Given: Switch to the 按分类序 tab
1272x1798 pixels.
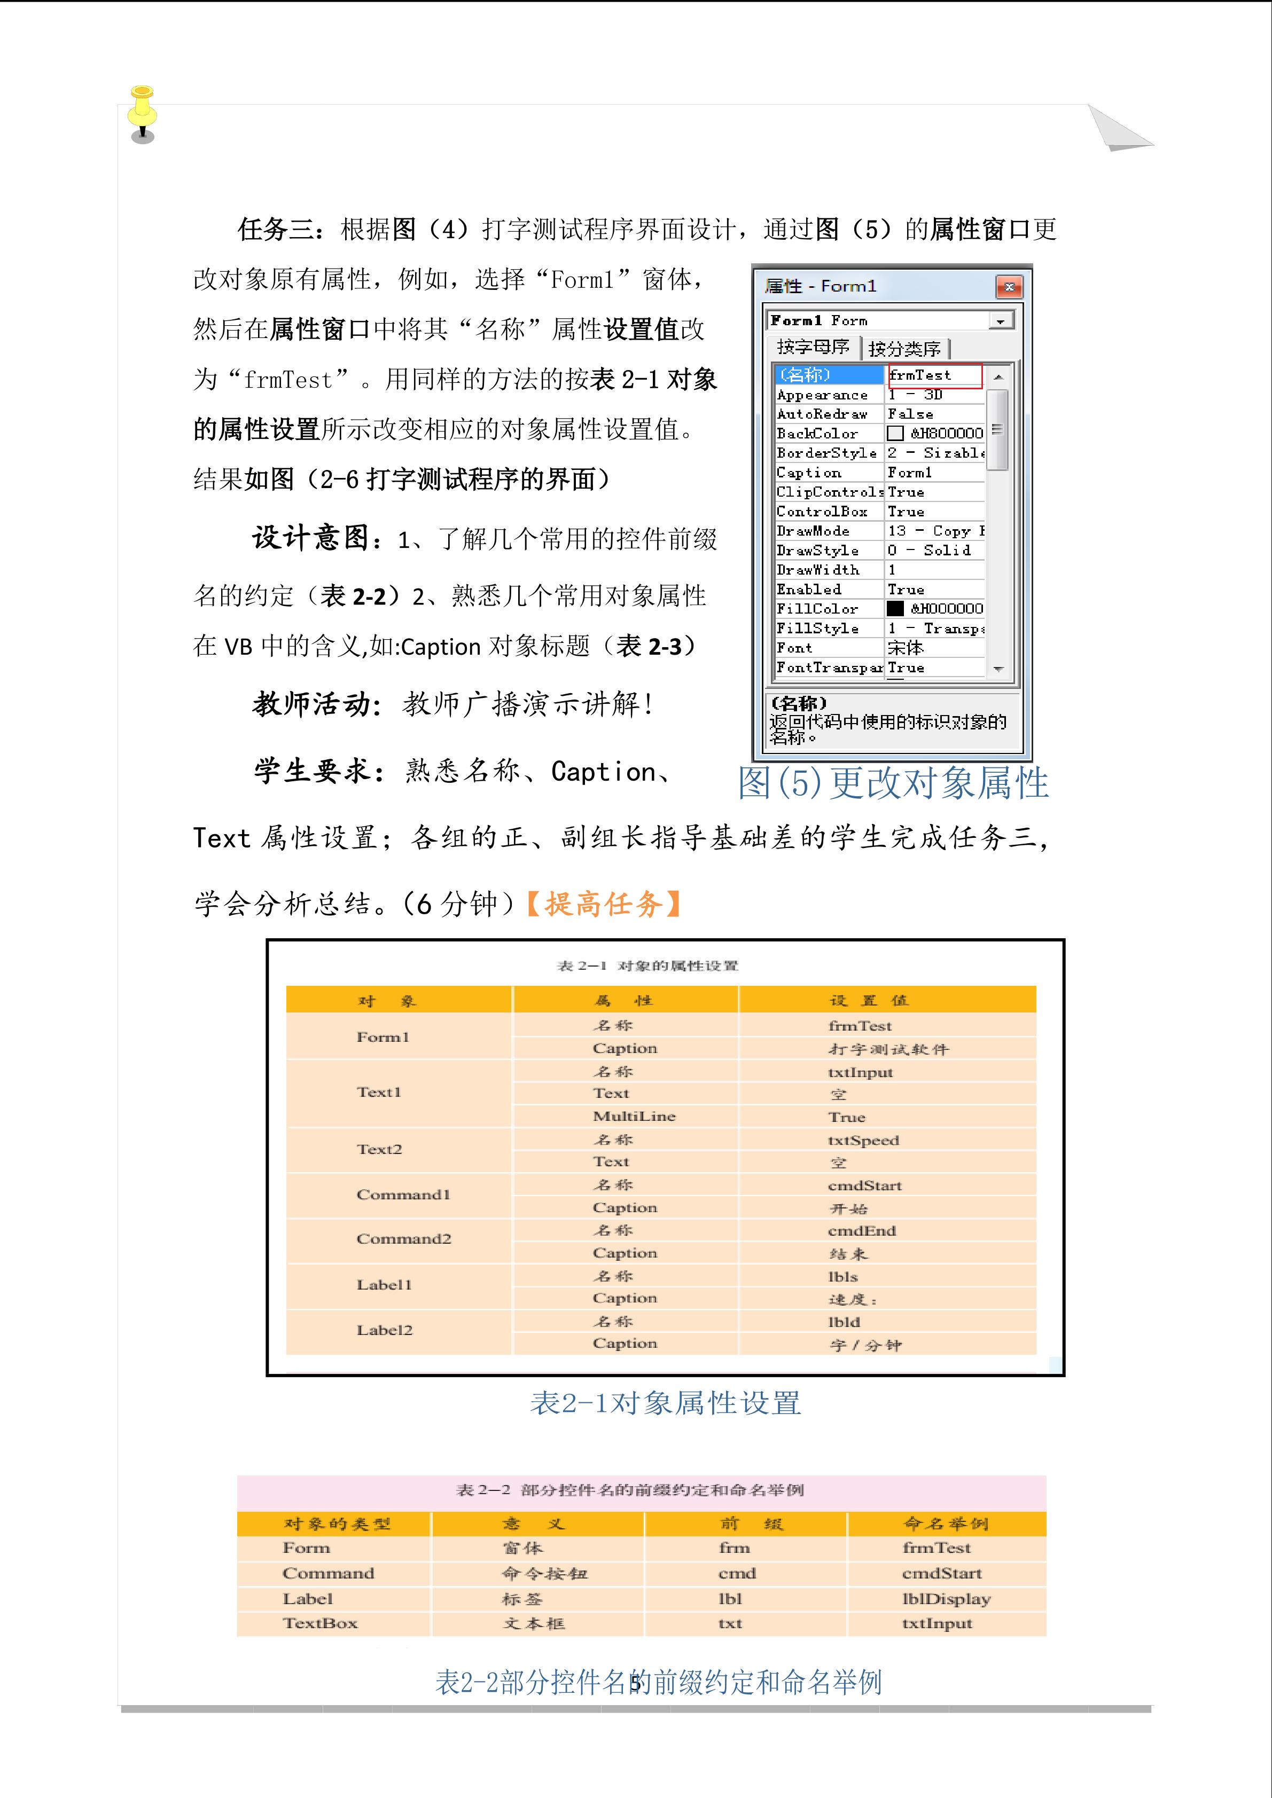Looking at the screenshot, I should (904, 349).
